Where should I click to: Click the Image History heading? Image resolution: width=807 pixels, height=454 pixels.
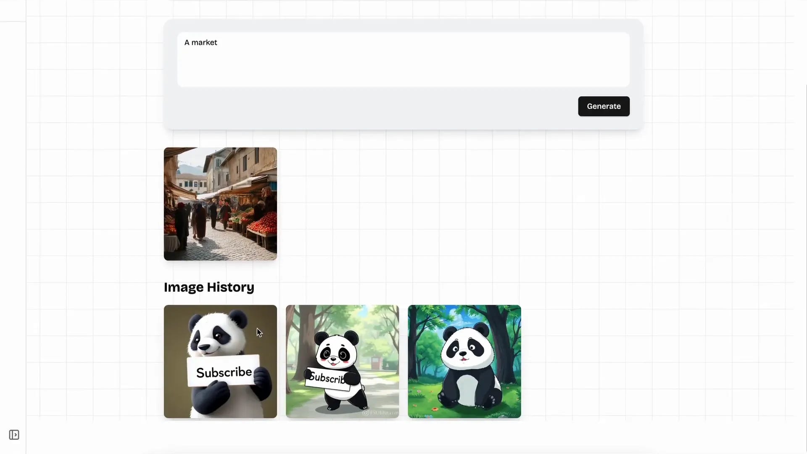[x=208, y=287]
